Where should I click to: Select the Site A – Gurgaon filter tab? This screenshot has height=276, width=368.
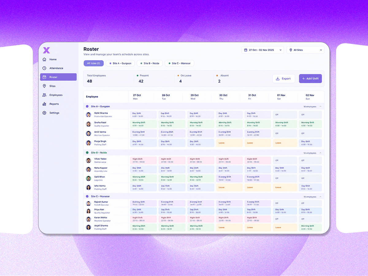(x=120, y=63)
